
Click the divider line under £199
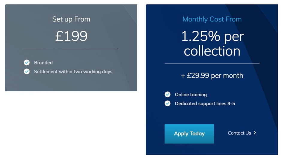(x=71, y=49)
